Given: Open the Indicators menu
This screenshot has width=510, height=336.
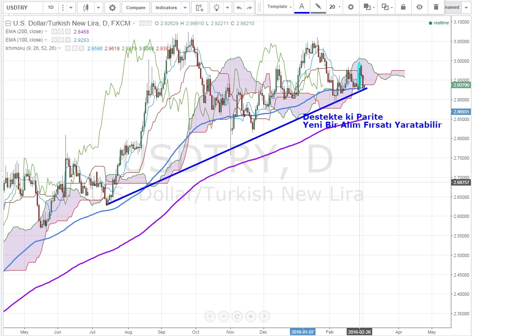Looking at the screenshot, I should click(x=166, y=8).
